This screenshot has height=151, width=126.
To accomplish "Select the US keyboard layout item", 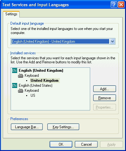I will (33, 95).
